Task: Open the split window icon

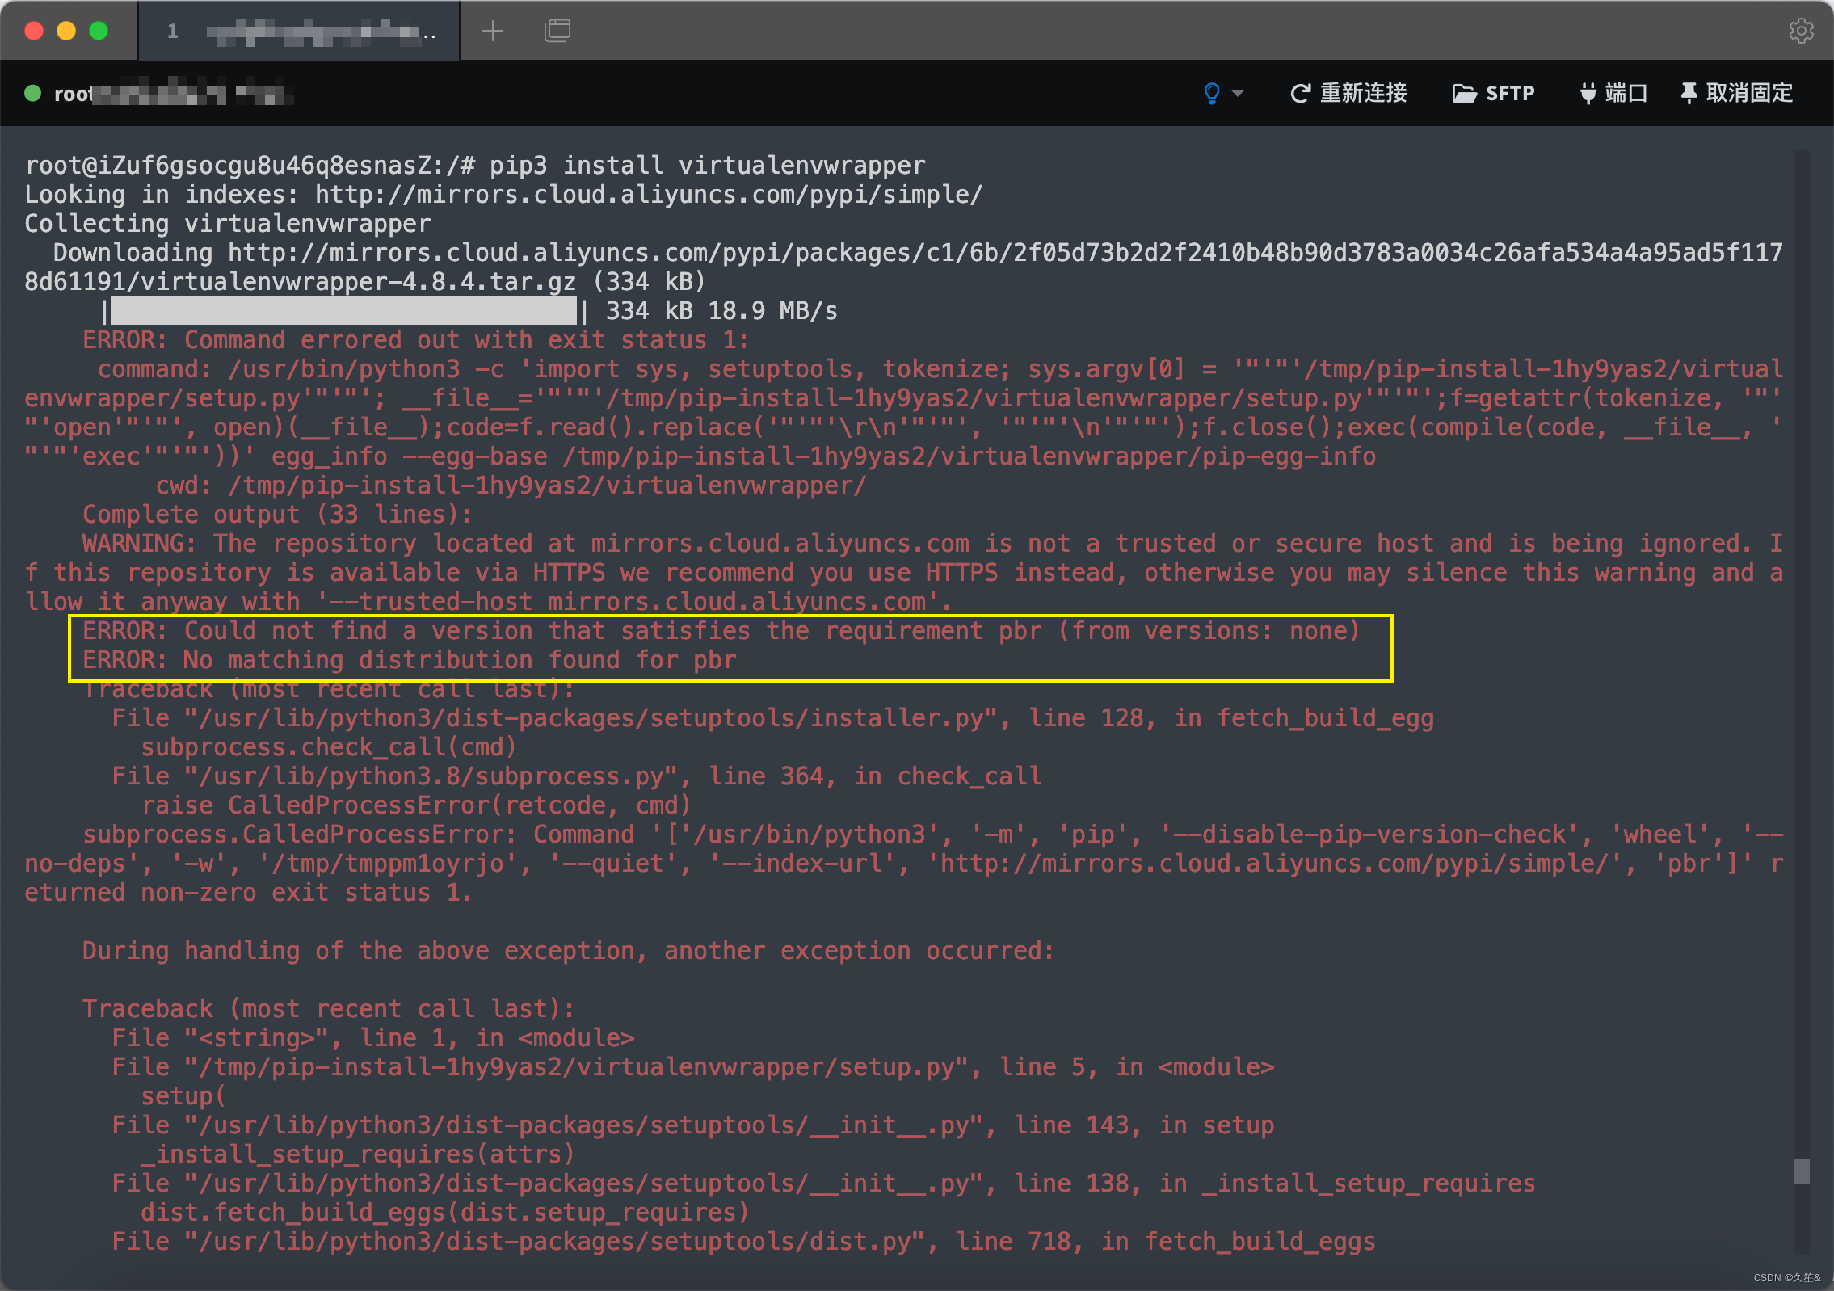Action: coord(557,31)
